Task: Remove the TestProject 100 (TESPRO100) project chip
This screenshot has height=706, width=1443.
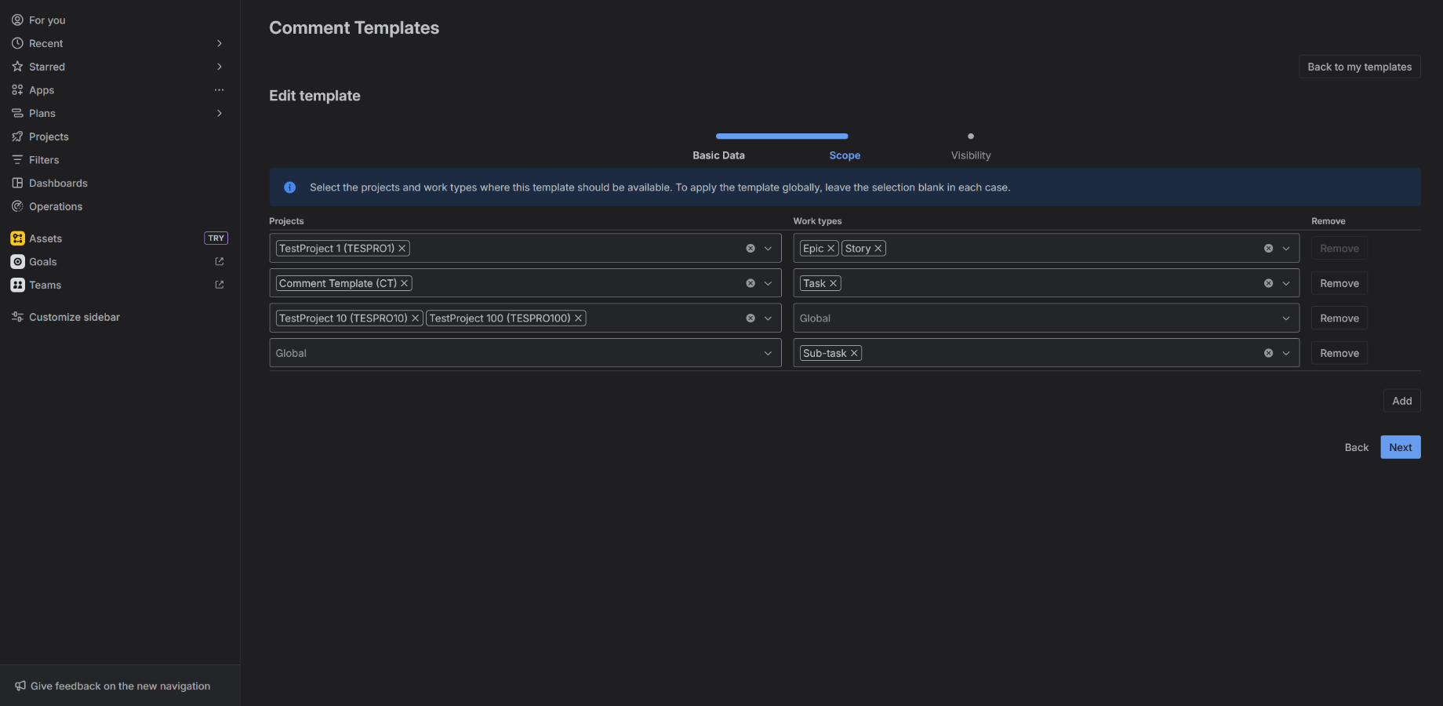Action: click(578, 318)
